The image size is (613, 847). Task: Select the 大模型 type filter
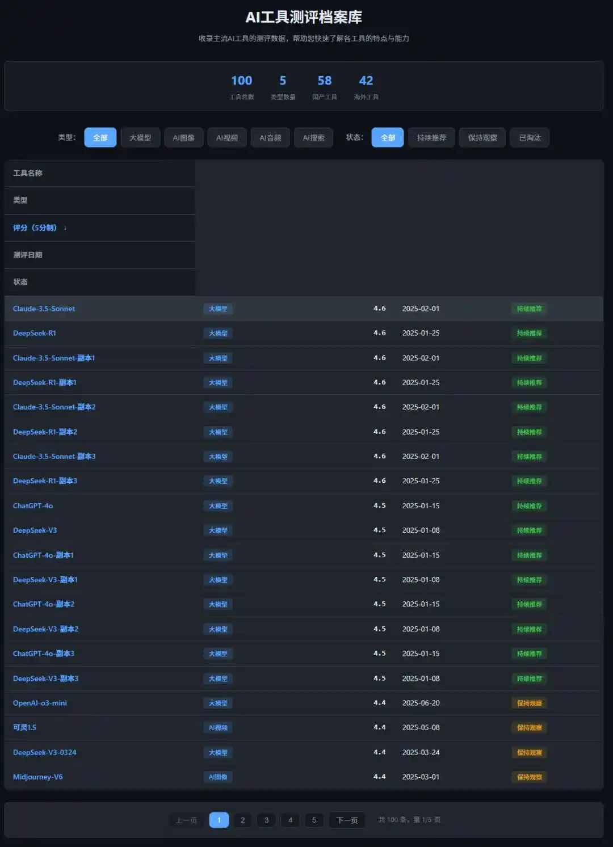click(140, 137)
